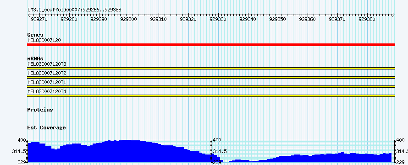Click ruler position 929350
This screenshot has width=408, height=165.
click(x=278, y=19)
